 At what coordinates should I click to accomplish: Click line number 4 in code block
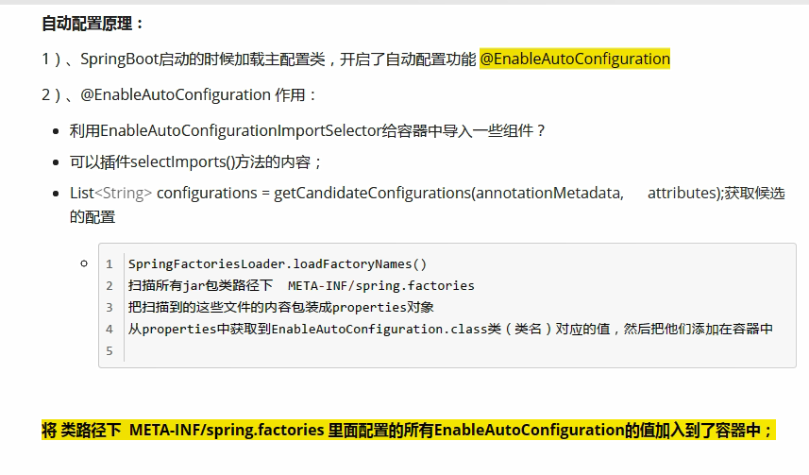pos(110,329)
